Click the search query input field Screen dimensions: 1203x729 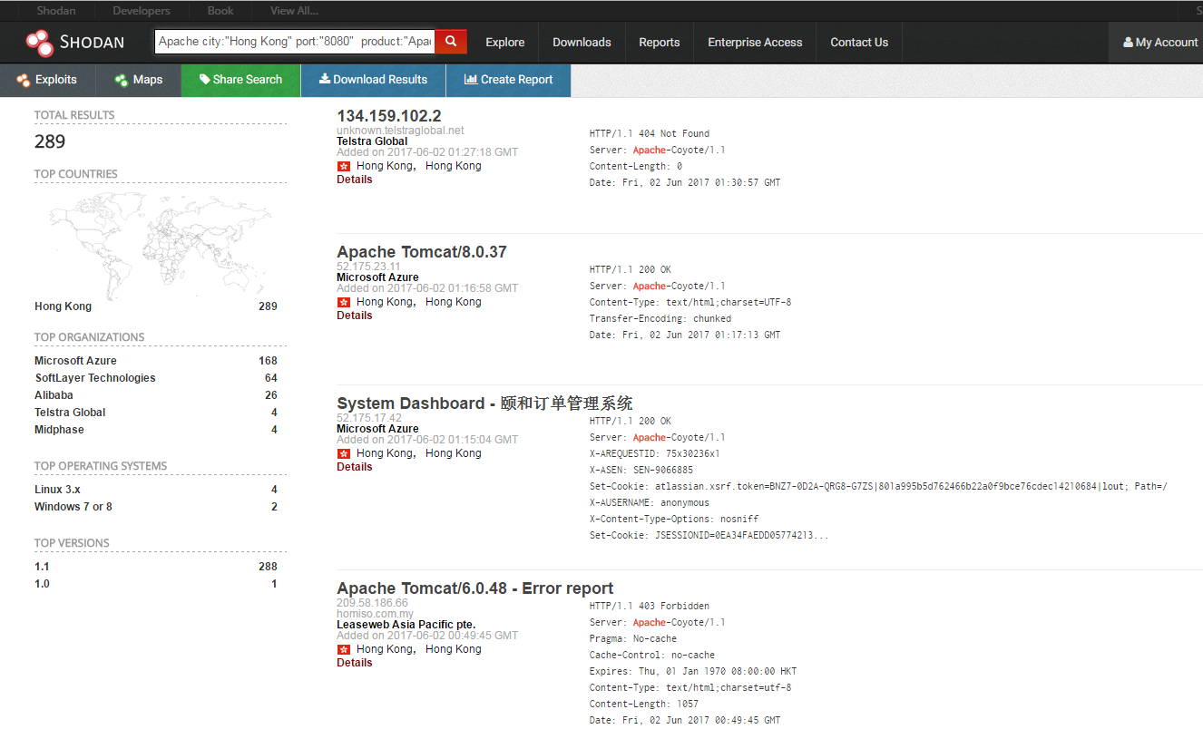(x=295, y=42)
